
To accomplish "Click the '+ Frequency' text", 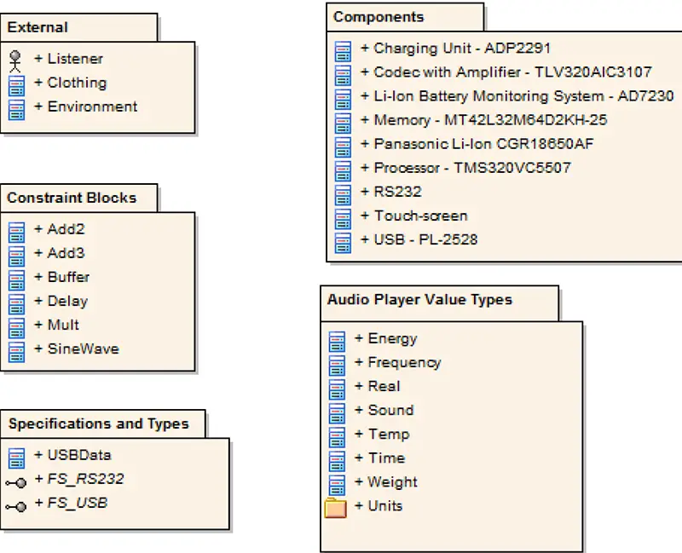I will pos(398,363).
